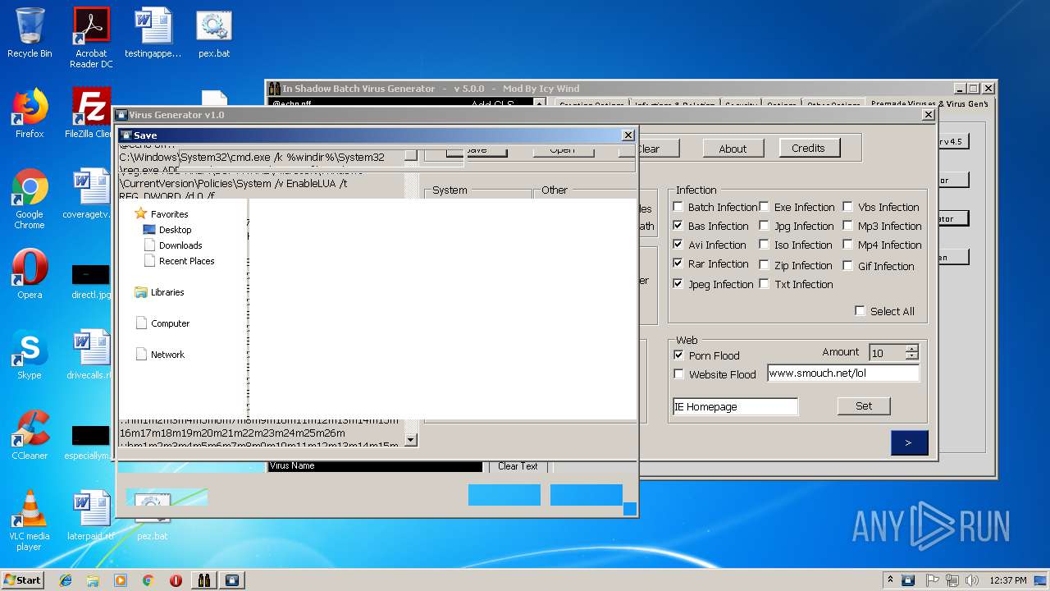Select Network in Save dialog sidebar
This screenshot has height=591, width=1050.
click(x=160, y=354)
